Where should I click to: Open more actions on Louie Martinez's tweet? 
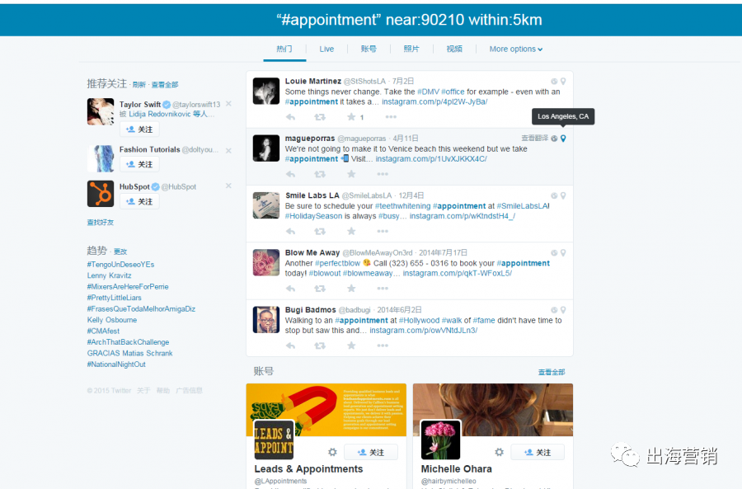tap(391, 117)
